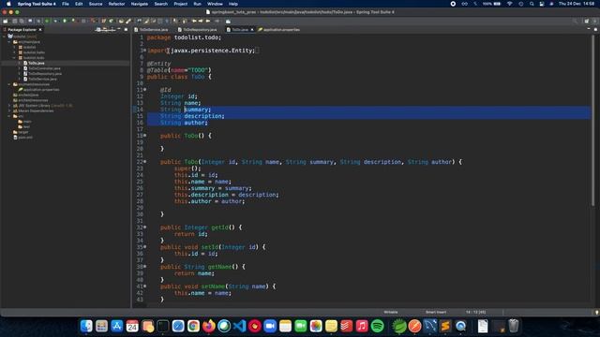This screenshot has height=337, width=600.
Task: Open the Wi-Fi status icon in menu bar
Action: click(510, 4)
